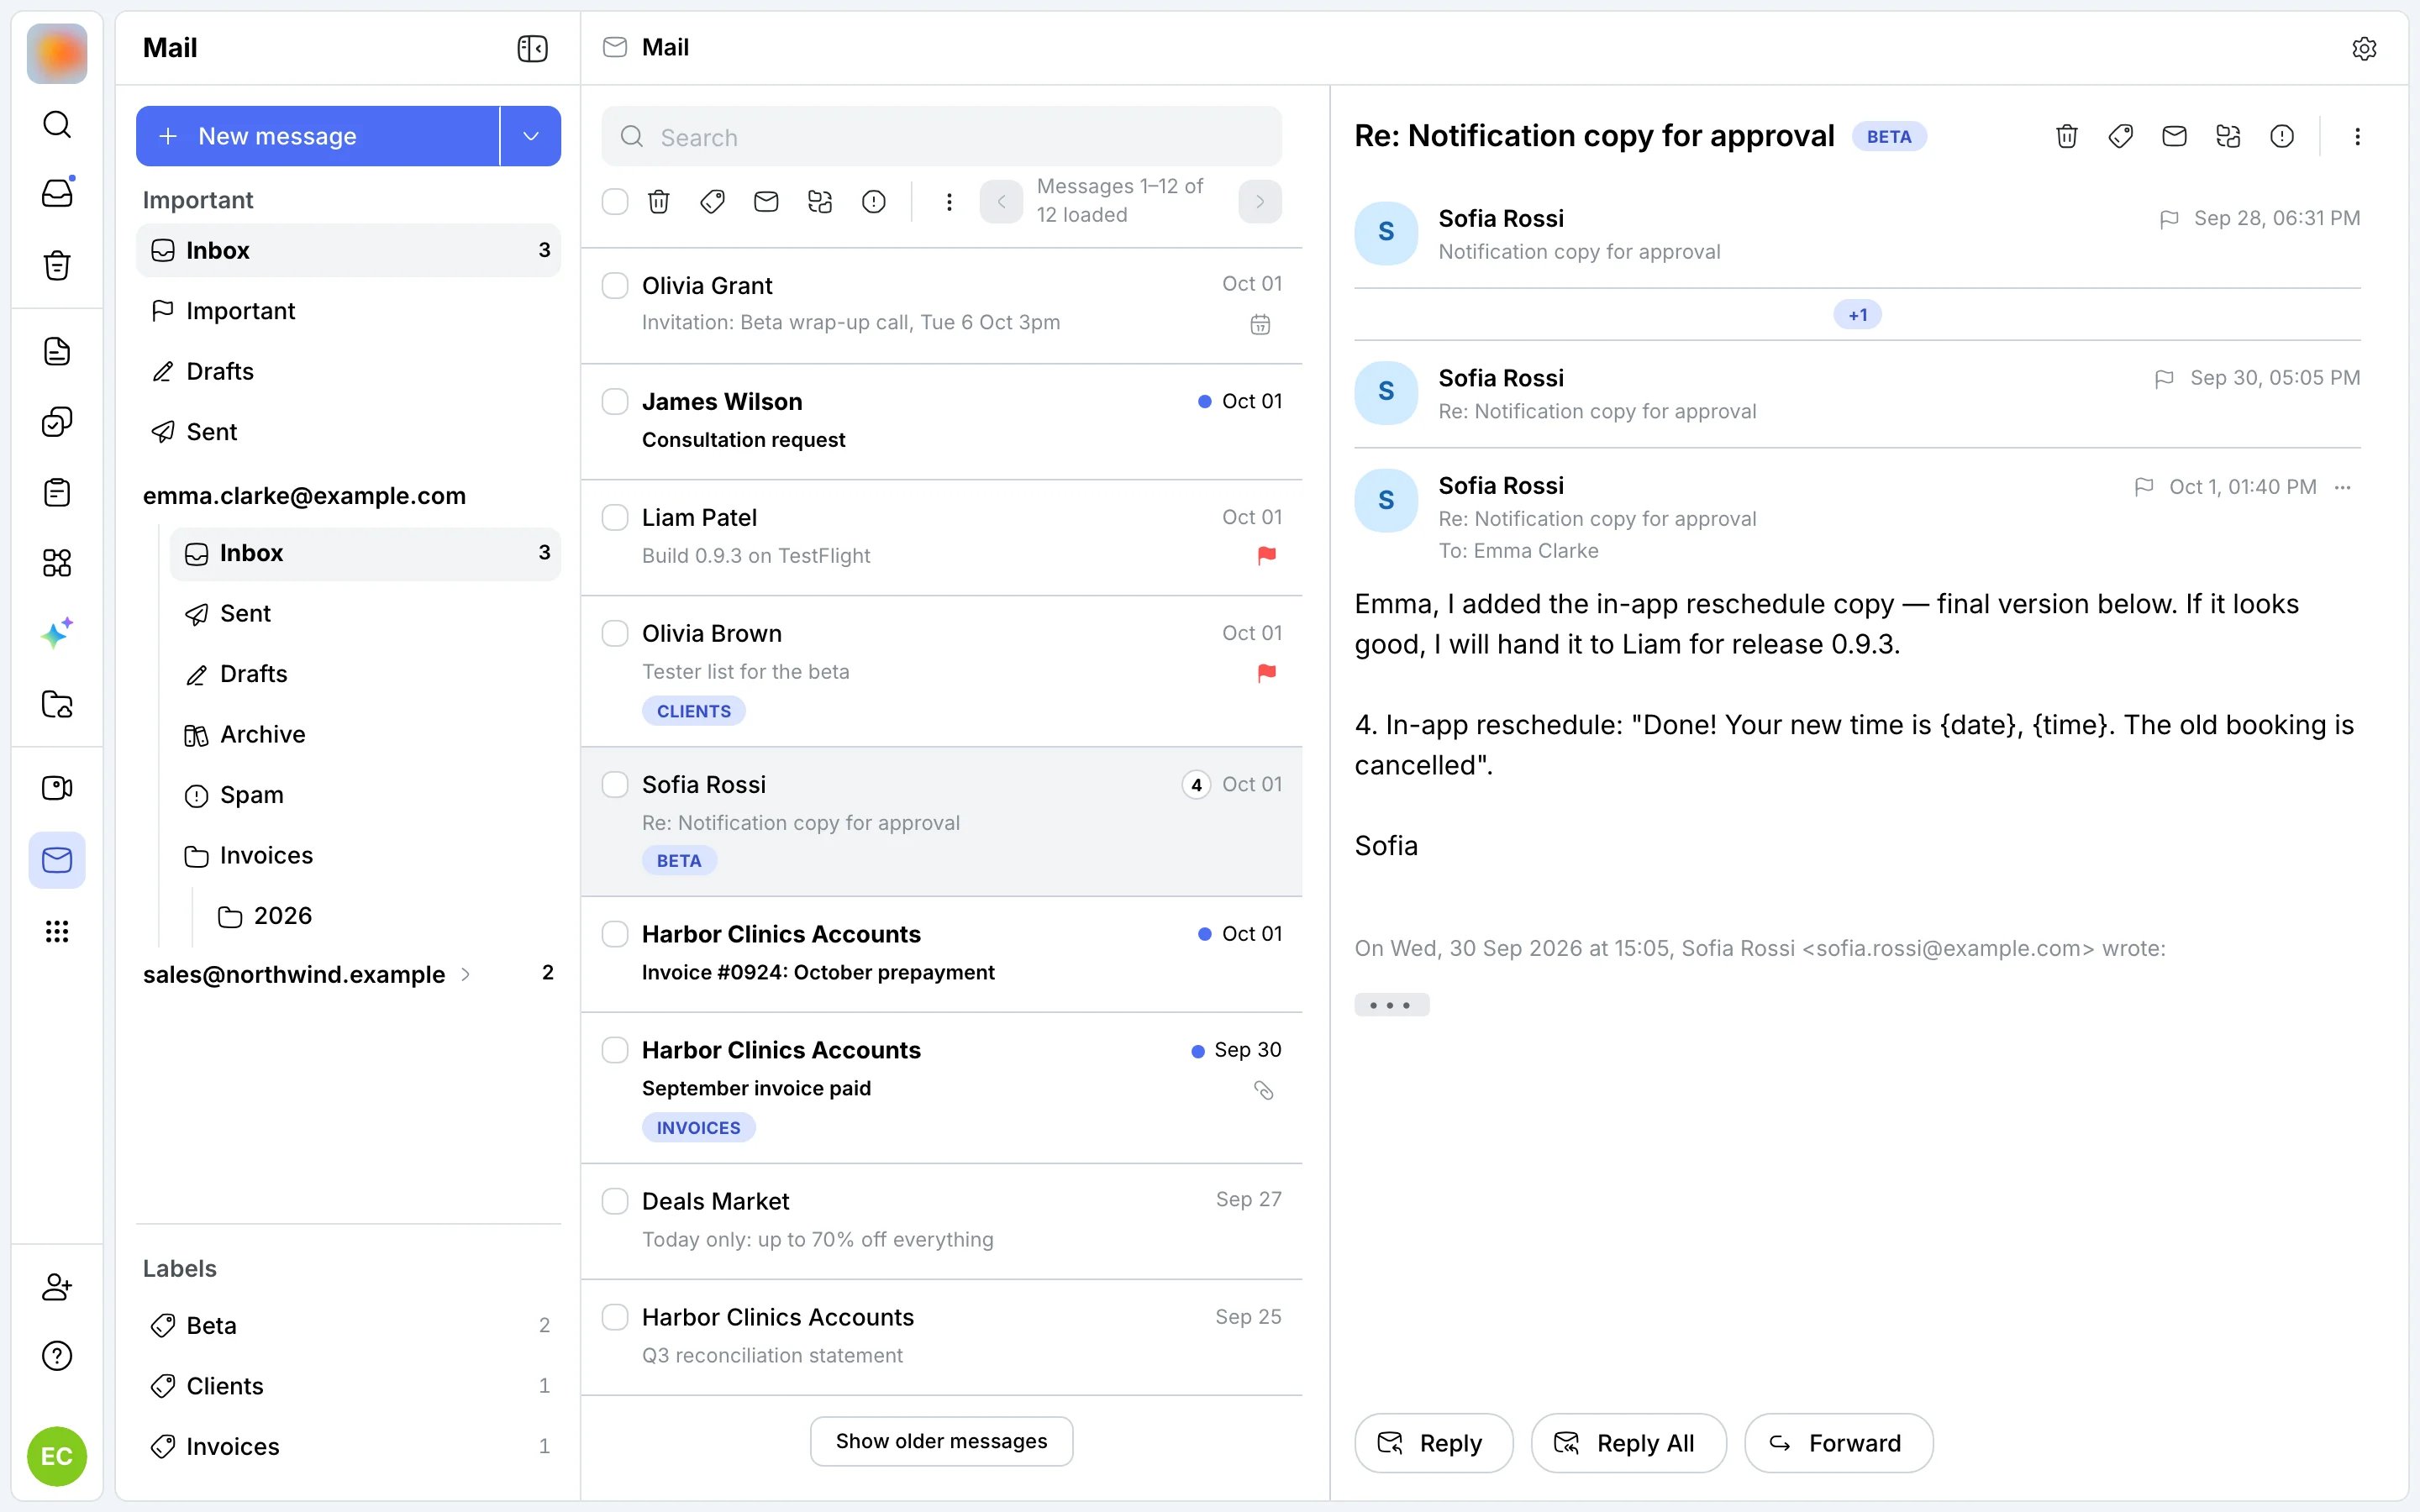Select the Sofia Rossi thread checkbox
The height and width of the screenshot is (1512, 2420).
pos(615,785)
